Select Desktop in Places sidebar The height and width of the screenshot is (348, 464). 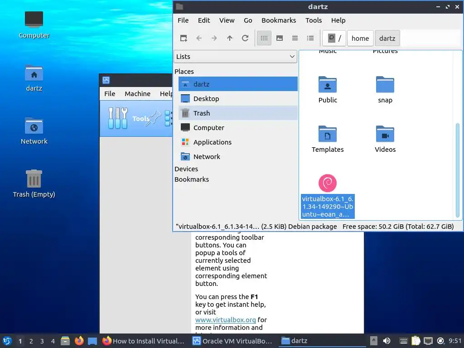[x=238, y=98]
